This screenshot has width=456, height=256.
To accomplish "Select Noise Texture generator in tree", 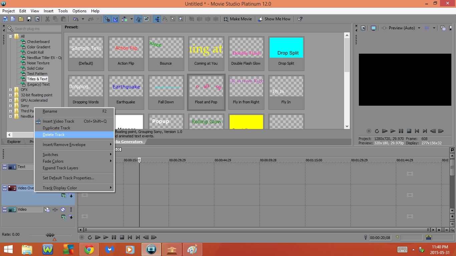I will click(38, 63).
